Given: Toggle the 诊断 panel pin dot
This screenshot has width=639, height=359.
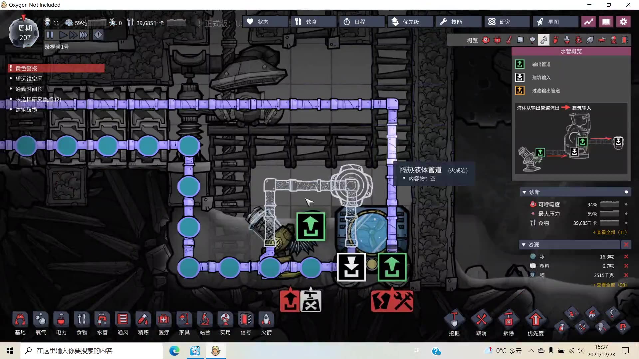Looking at the screenshot, I should click(x=626, y=192).
